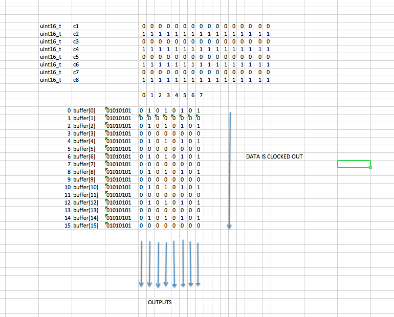
Task: Click first bit cell of c1 row
Action: coord(143,26)
